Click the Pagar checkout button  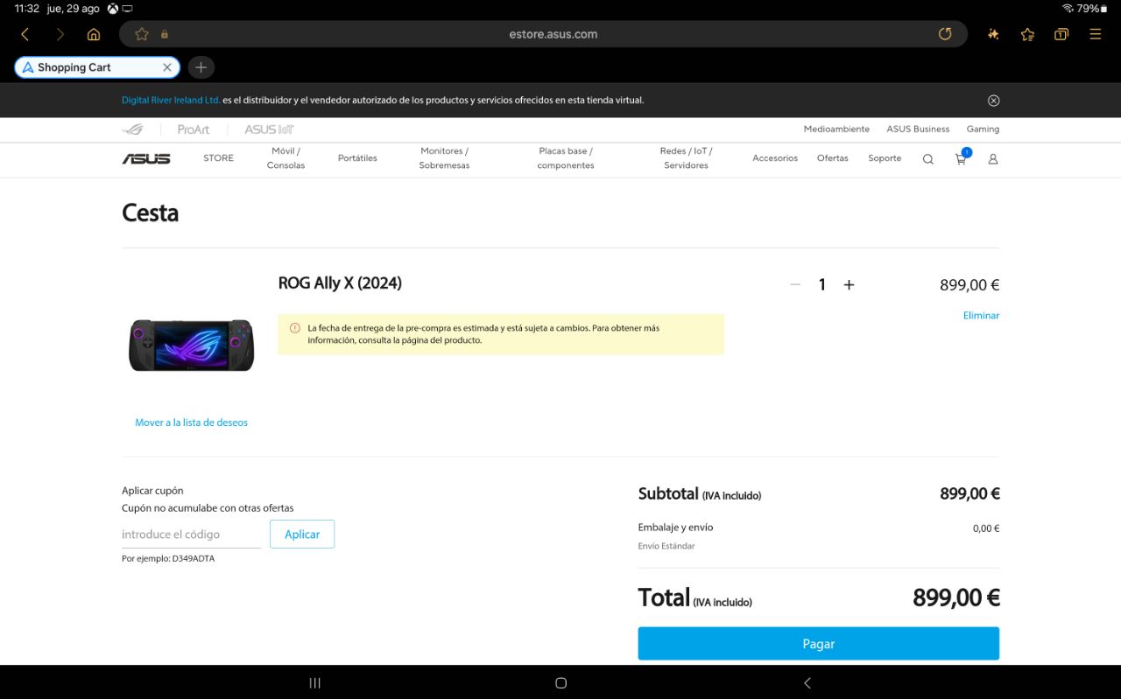pos(818,644)
